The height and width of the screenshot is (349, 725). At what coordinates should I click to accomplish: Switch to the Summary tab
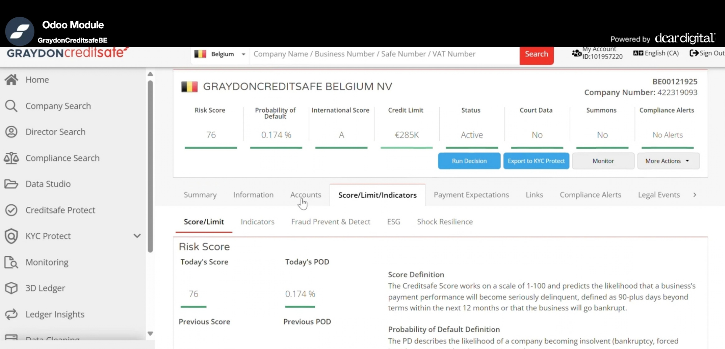(200, 195)
